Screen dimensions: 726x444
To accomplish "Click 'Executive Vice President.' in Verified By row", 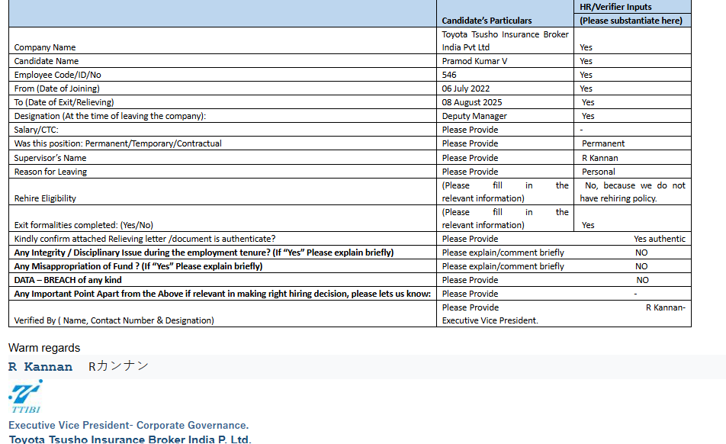I will [x=490, y=320].
